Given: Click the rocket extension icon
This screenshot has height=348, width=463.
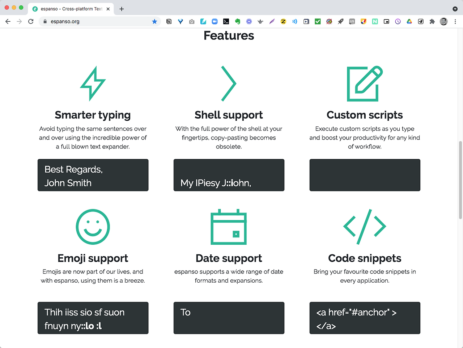Looking at the screenshot, I should tap(340, 22).
